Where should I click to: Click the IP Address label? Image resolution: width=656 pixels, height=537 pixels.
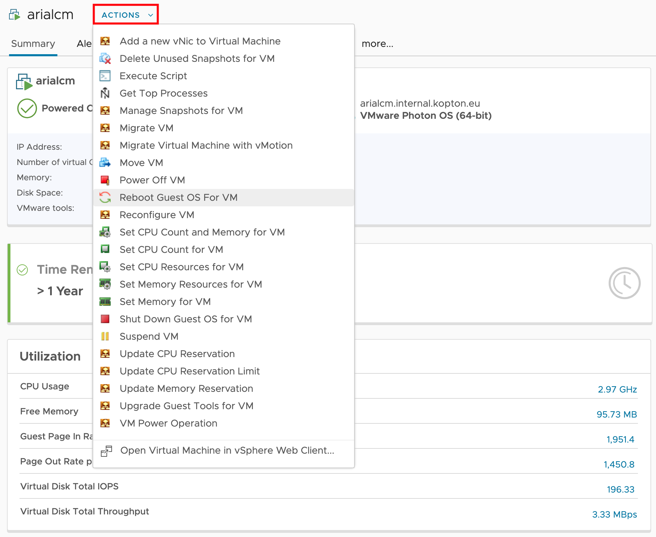tap(39, 147)
